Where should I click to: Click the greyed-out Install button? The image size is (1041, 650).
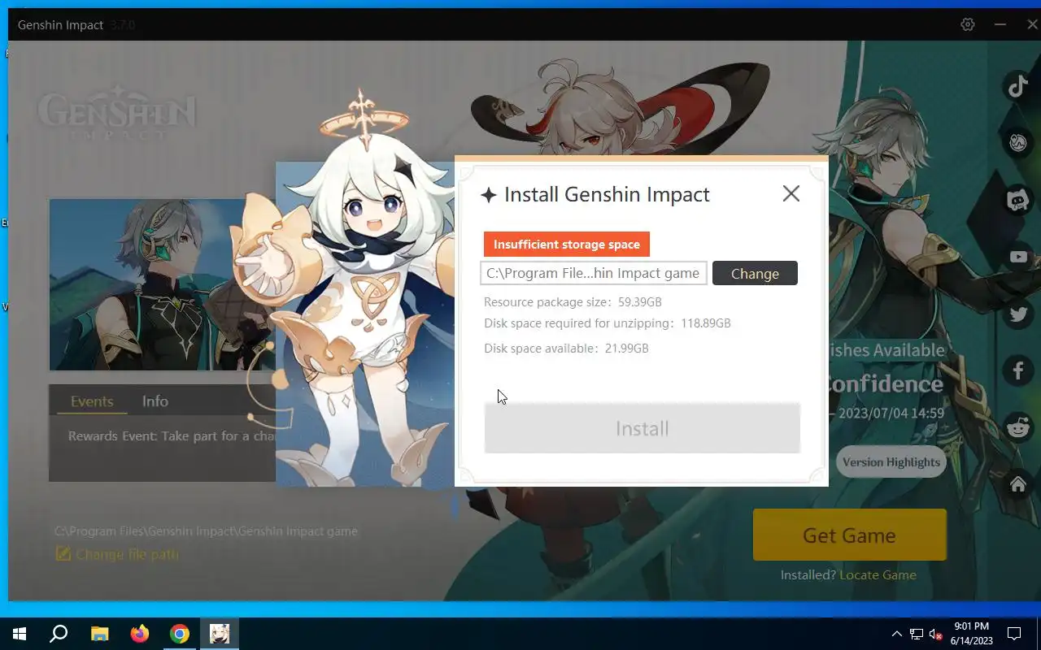[x=642, y=428]
